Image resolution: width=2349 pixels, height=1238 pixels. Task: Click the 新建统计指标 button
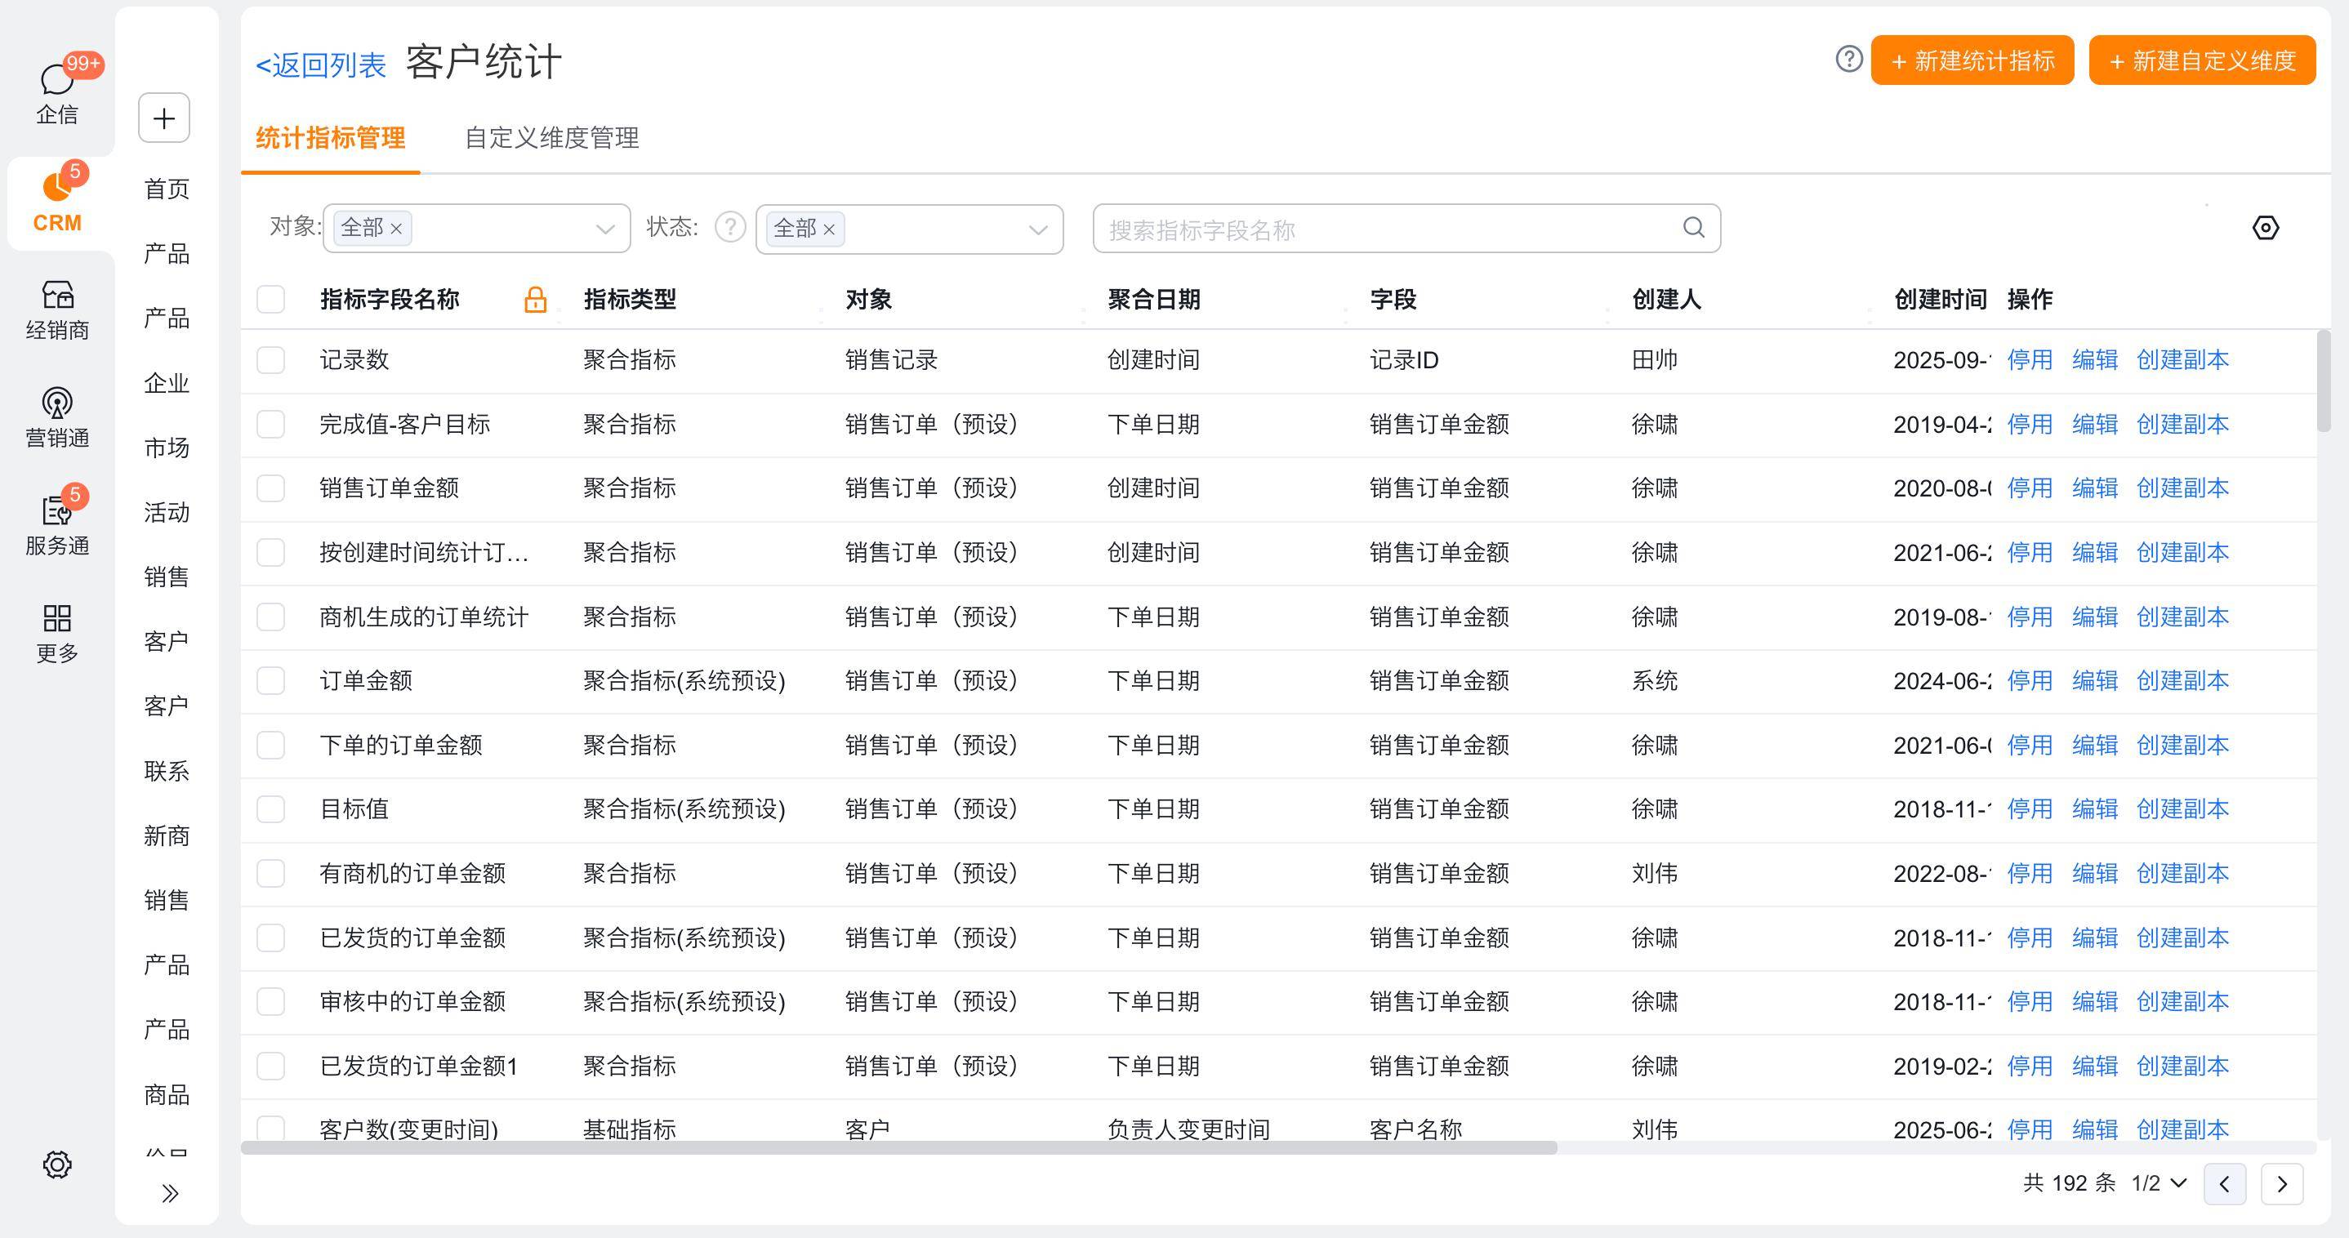1972,61
